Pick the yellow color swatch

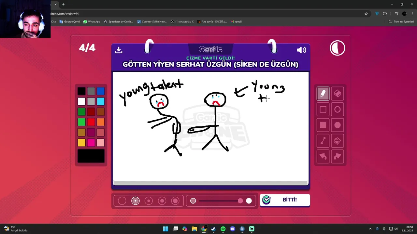81,143
